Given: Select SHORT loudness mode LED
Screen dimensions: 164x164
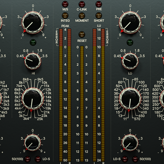Looking at the screenshot, I should (99, 16).
